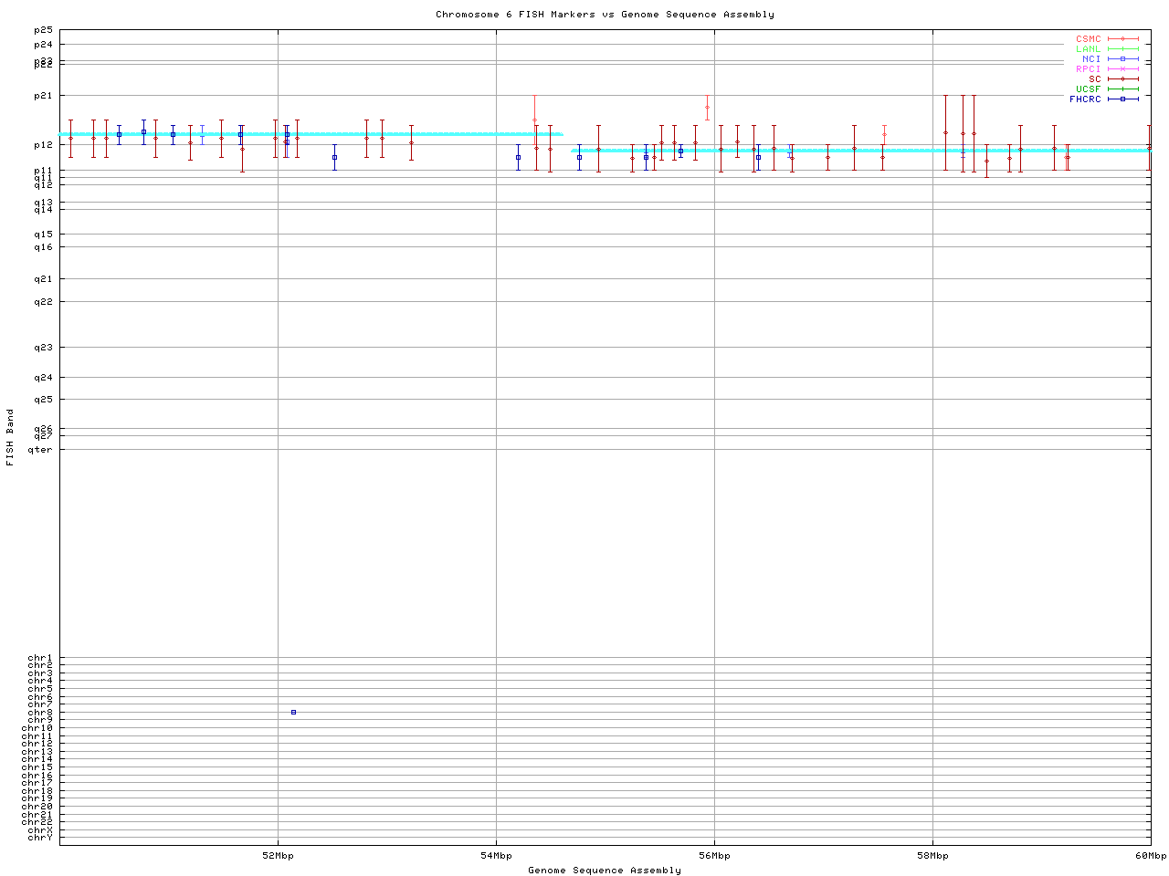The height and width of the screenshot is (876, 1169).
Task: Click the 52Mbp x-axis tick label
Action: pos(278,856)
